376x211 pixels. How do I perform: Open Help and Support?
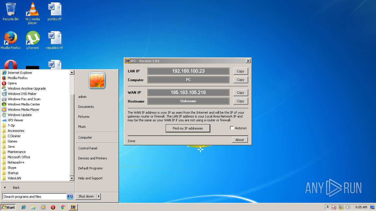[90, 178]
